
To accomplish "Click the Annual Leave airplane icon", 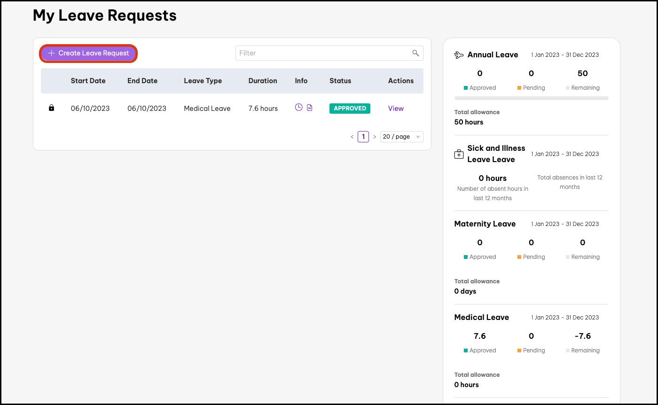I will [x=459, y=55].
